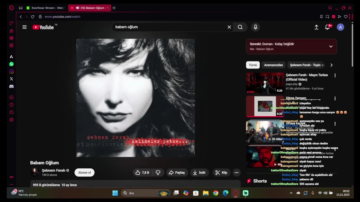The image size is (360, 202).
Task: Open options menu for 'Gitme Demem' video
Action: tap(335, 98)
